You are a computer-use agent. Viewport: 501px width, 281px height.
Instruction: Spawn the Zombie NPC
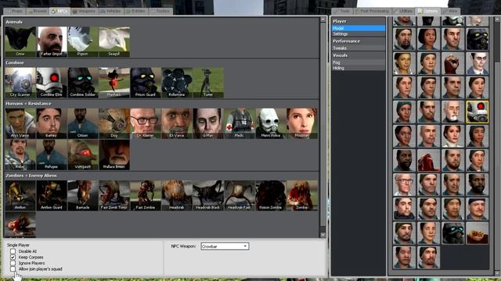[x=302, y=195]
